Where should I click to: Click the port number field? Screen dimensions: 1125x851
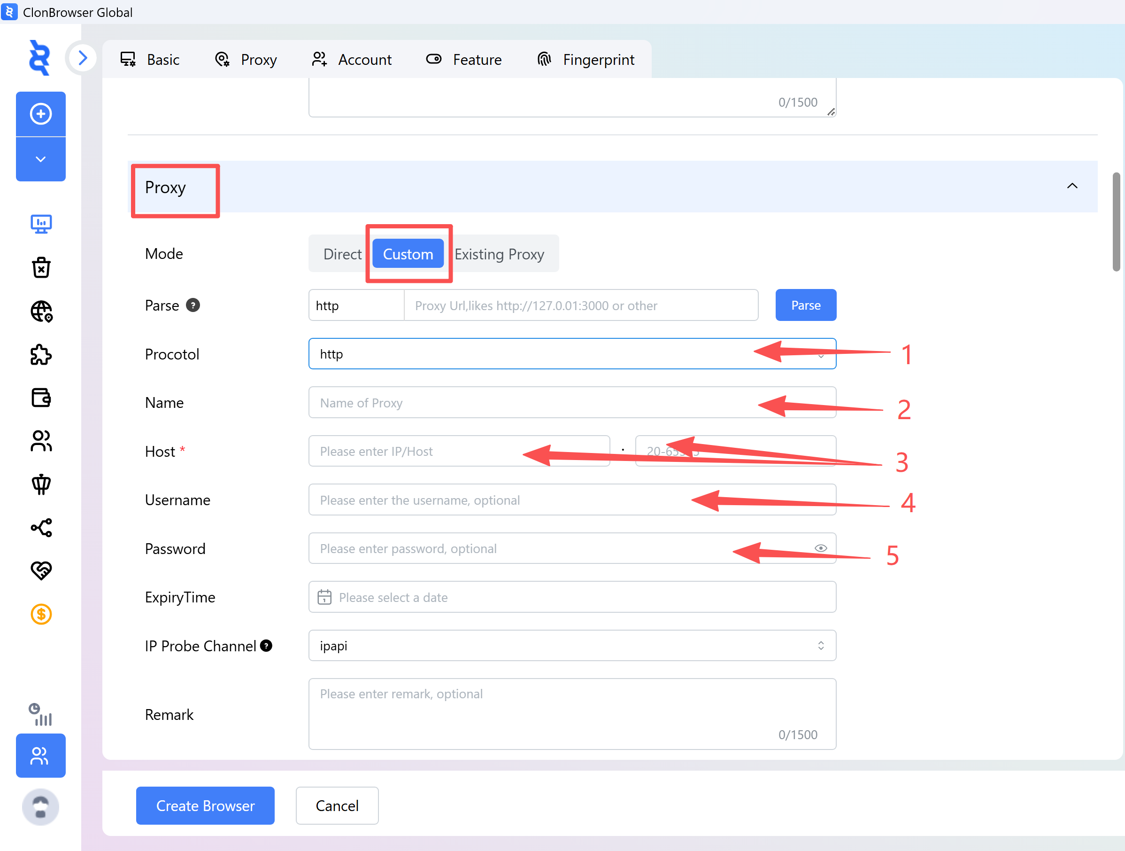(736, 451)
